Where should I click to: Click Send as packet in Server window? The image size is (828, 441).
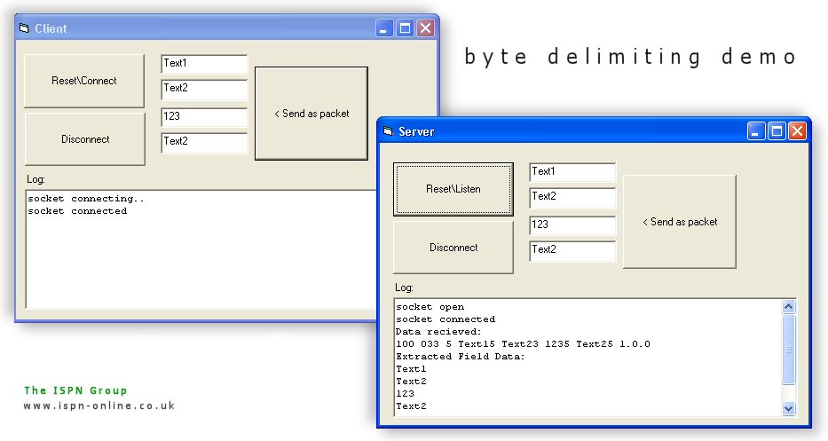[680, 222]
